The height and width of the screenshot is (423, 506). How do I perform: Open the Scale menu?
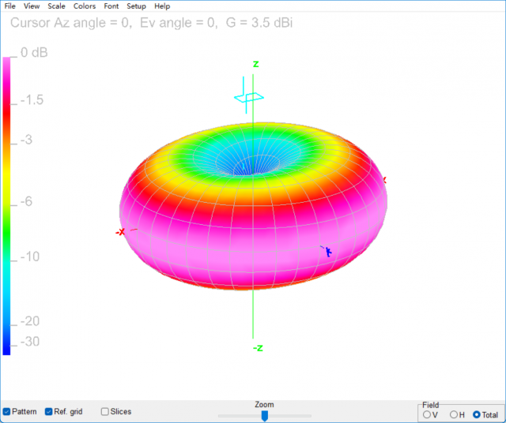[56, 6]
